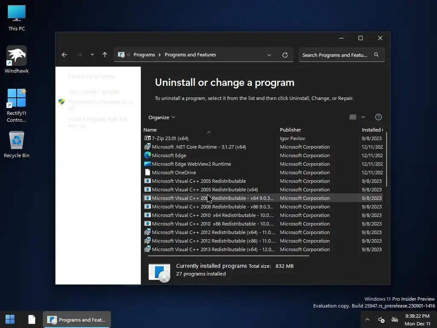Screen dimensions: 437x328
Task: Go up one level with the up arrow
Action: pyautogui.click(x=105, y=55)
